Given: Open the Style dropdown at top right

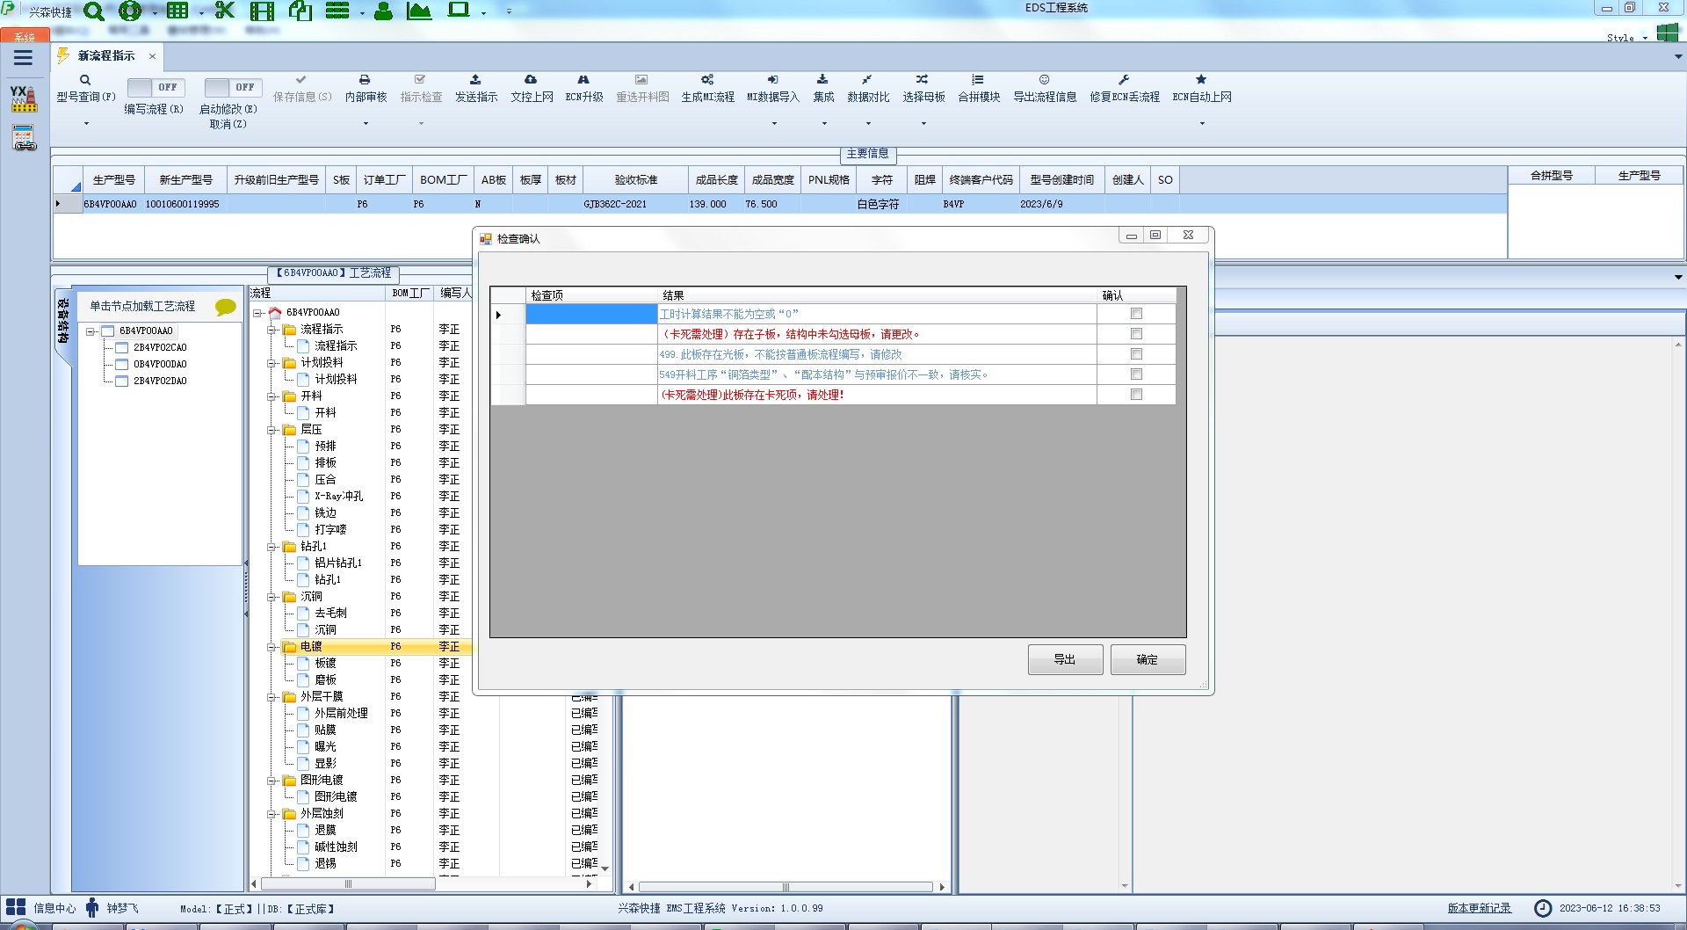Looking at the screenshot, I should 1627,38.
